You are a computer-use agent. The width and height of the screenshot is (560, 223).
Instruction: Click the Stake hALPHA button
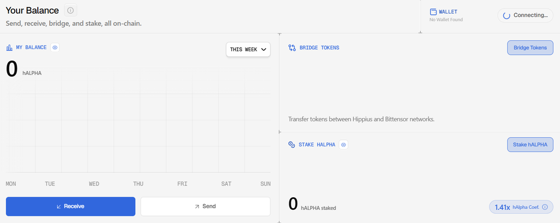pyautogui.click(x=530, y=144)
